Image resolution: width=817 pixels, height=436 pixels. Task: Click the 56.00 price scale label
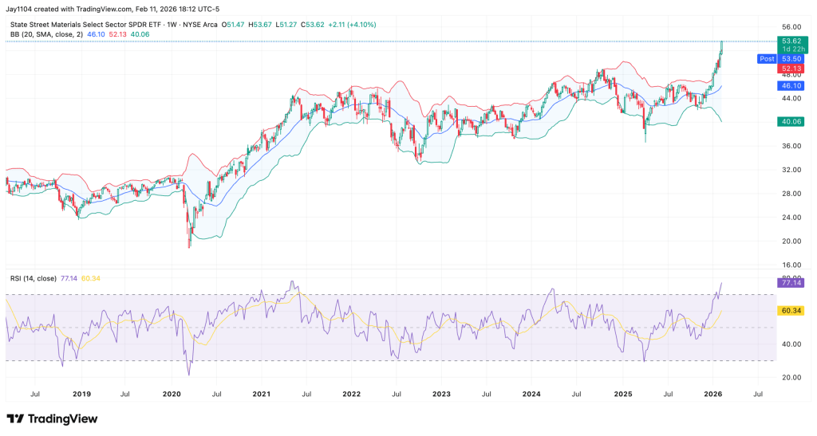tap(791, 26)
